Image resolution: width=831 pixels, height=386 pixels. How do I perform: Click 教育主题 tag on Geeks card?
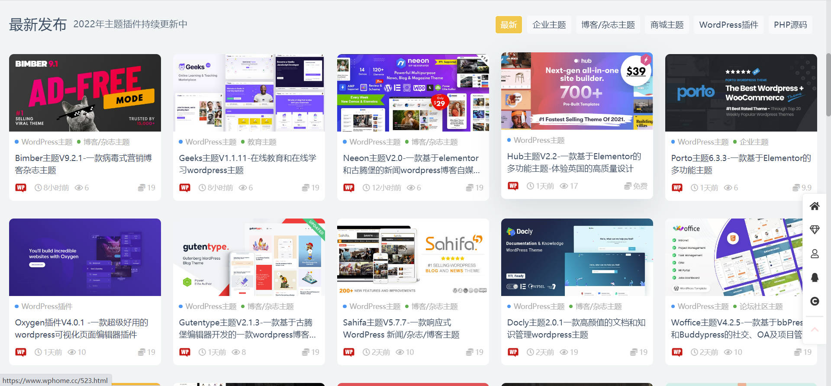pos(262,142)
